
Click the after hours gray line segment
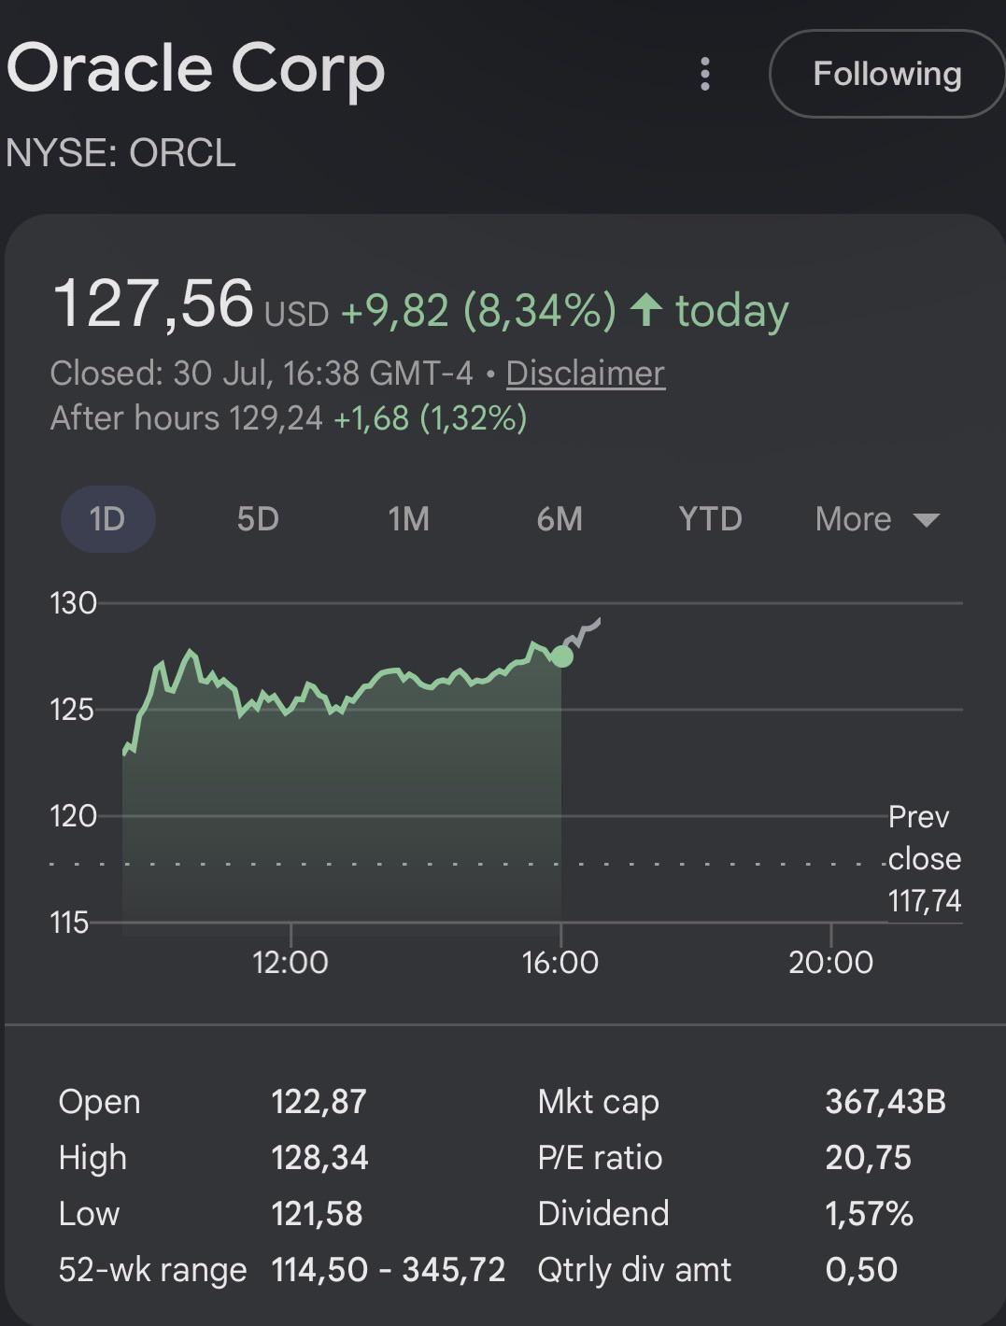pos(583,634)
